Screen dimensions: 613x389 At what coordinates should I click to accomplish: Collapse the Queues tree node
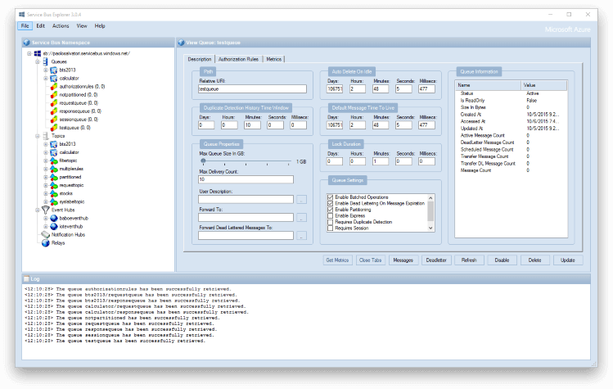point(38,62)
